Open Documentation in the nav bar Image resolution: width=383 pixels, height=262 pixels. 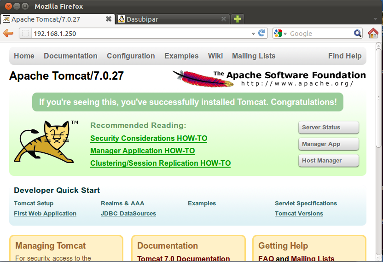pos(70,56)
